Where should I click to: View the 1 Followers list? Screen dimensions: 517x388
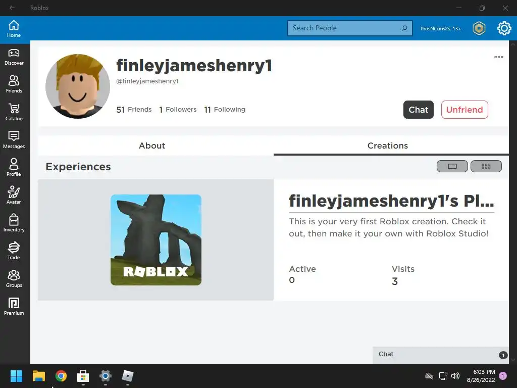[178, 110]
